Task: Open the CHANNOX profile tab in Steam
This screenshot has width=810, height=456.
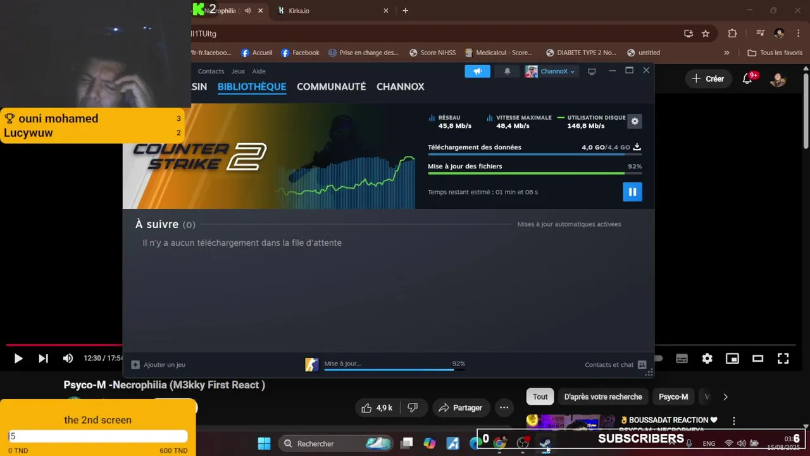Action: [401, 87]
